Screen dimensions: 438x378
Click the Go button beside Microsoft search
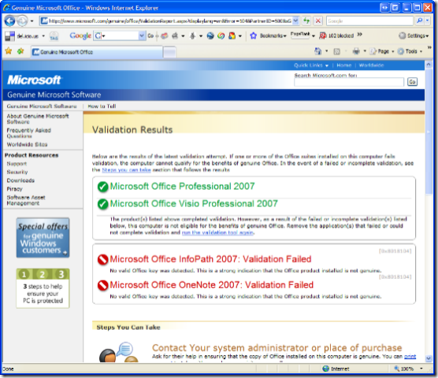[412, 82]
